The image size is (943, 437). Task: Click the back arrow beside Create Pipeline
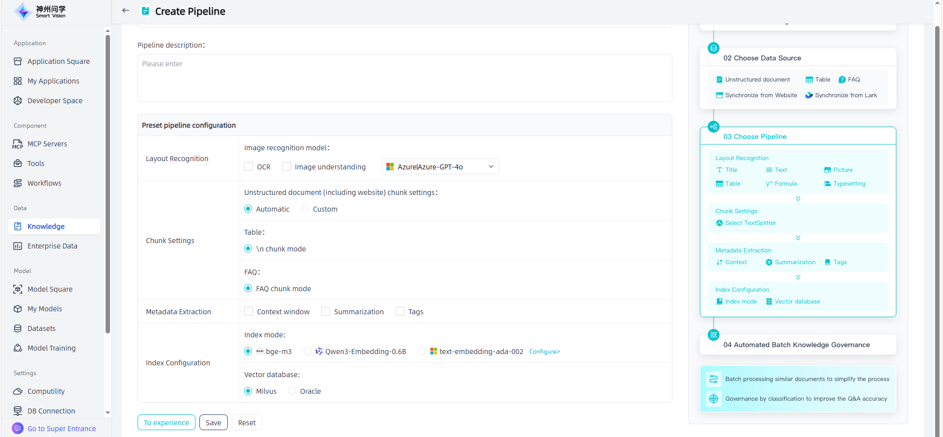(x=126, y=10)
